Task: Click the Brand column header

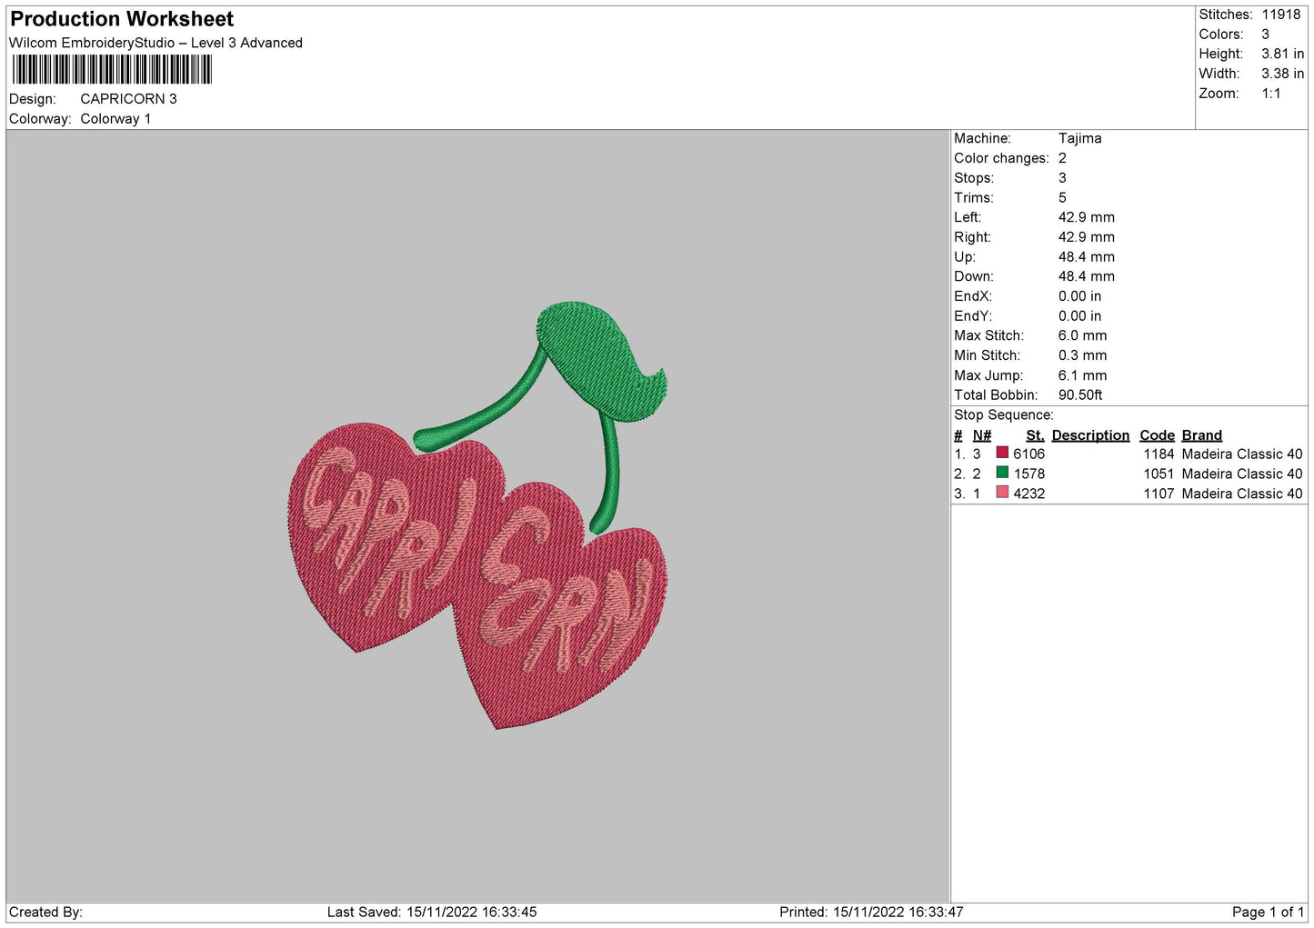Action: (x=1201, y=435)
